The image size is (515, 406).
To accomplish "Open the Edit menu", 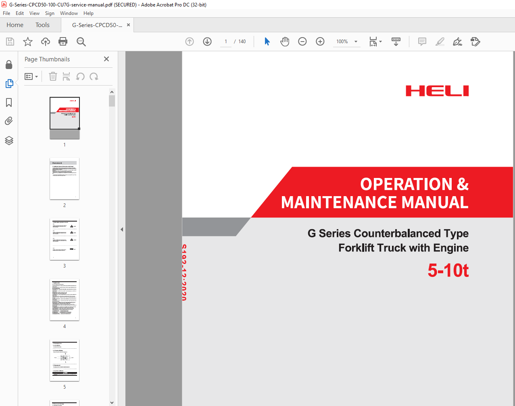I will [x=20, y=13].
